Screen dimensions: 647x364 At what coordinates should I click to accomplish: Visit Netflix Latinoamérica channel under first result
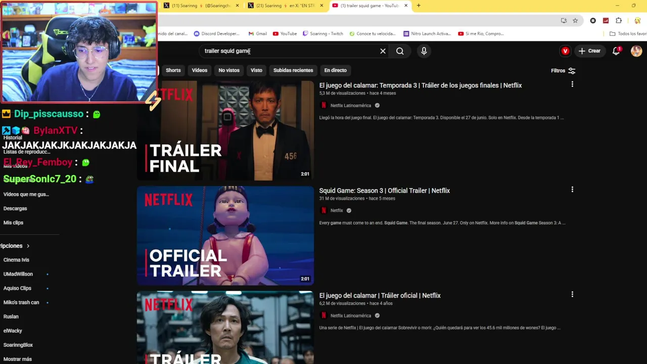pyautogui.click(x=351, y=106)
